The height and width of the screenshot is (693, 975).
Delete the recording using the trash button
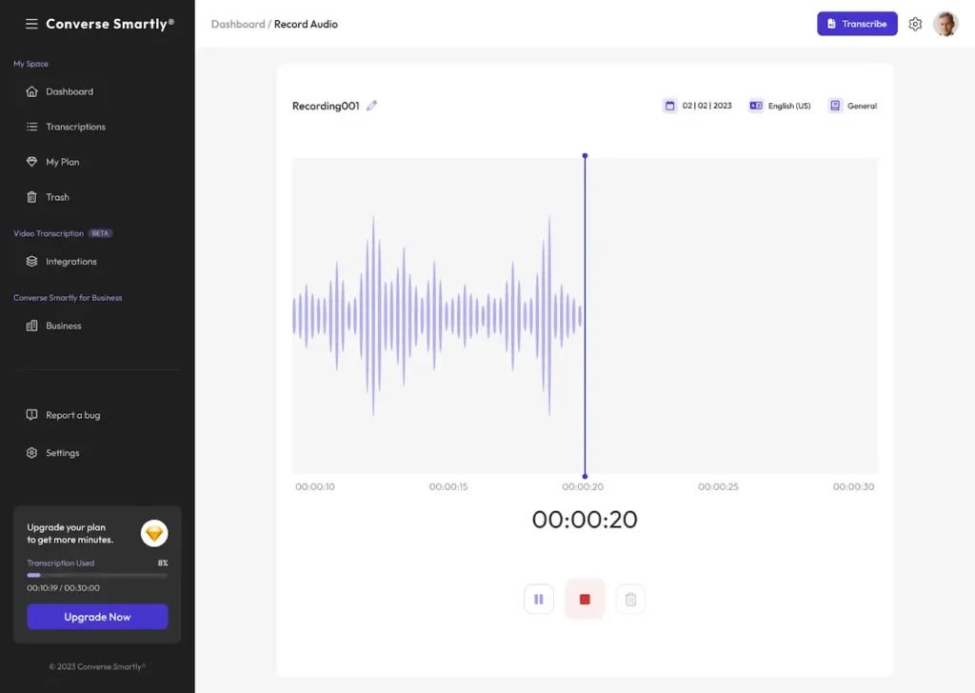[x=630, y=599]
